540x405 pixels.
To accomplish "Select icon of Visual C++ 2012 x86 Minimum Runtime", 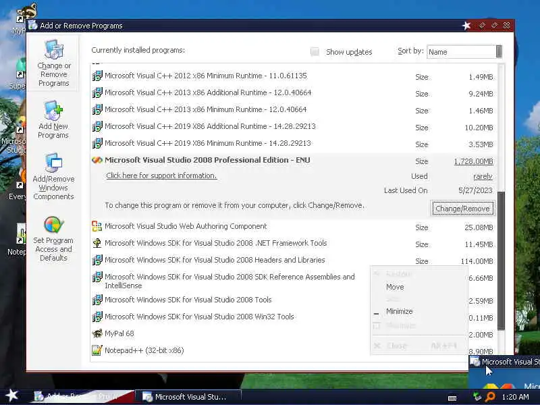I will [x=97, y=76].
